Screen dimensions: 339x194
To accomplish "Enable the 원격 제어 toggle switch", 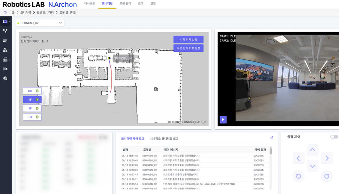I will point(334,137).
